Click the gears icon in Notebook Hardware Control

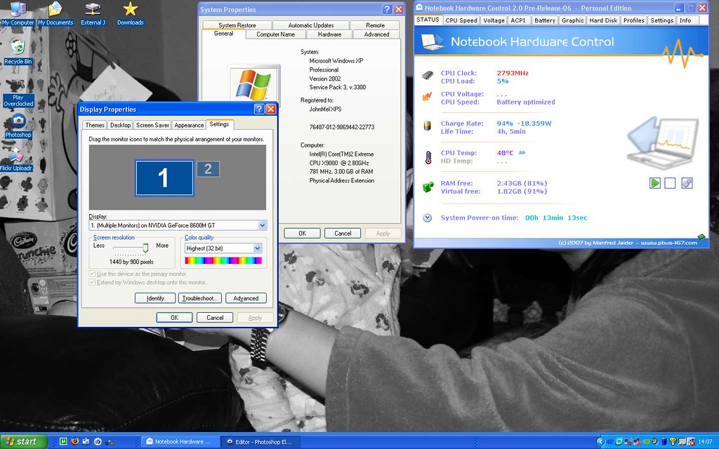(x=687, y=183)
